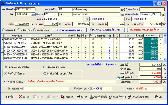Click the B/O column header
The height and width of the screenshot is (105, 168).
click(x=116, y=35)
